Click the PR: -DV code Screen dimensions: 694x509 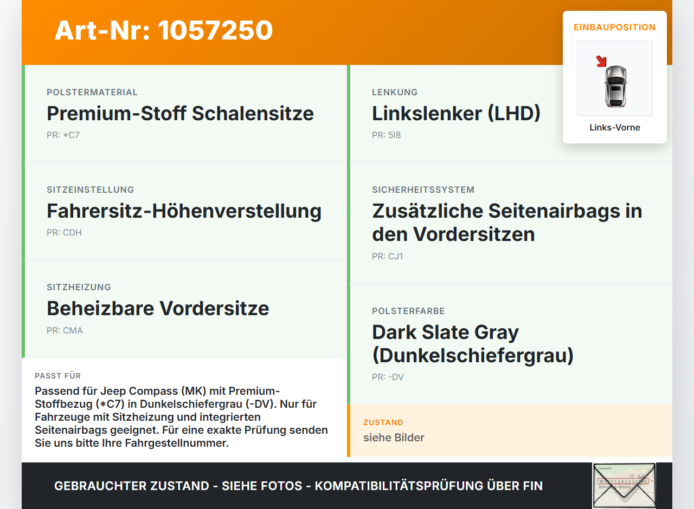(x=388, y=377)
